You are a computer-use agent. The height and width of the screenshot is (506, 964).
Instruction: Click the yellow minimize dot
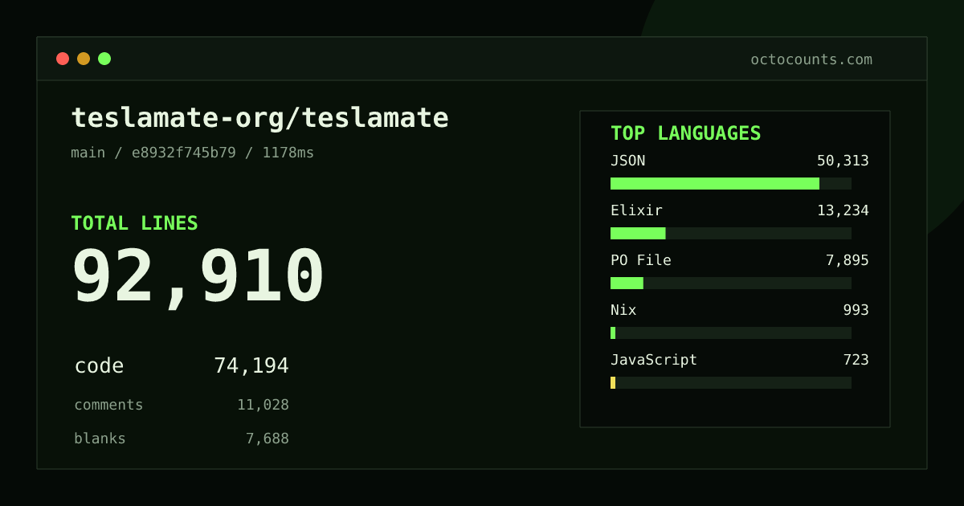coord(84,59)
